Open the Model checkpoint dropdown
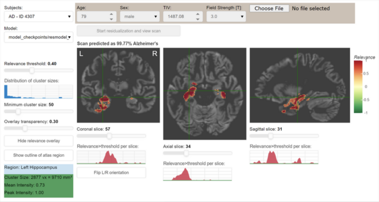379x202 pixels. tap(38, 37)
